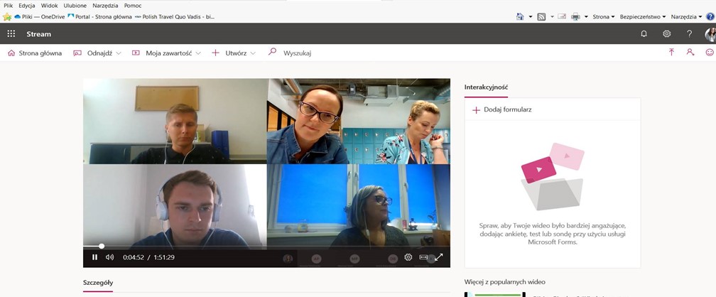Click the favorites star icon

[7, 17]
